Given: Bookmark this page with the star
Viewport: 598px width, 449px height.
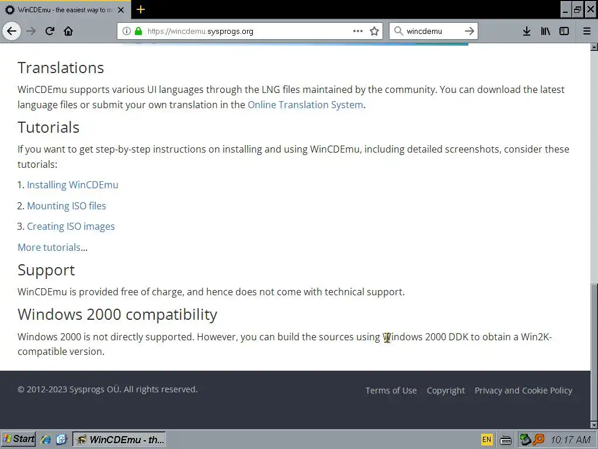Looking at the screenshot, I should coord(374,31).
